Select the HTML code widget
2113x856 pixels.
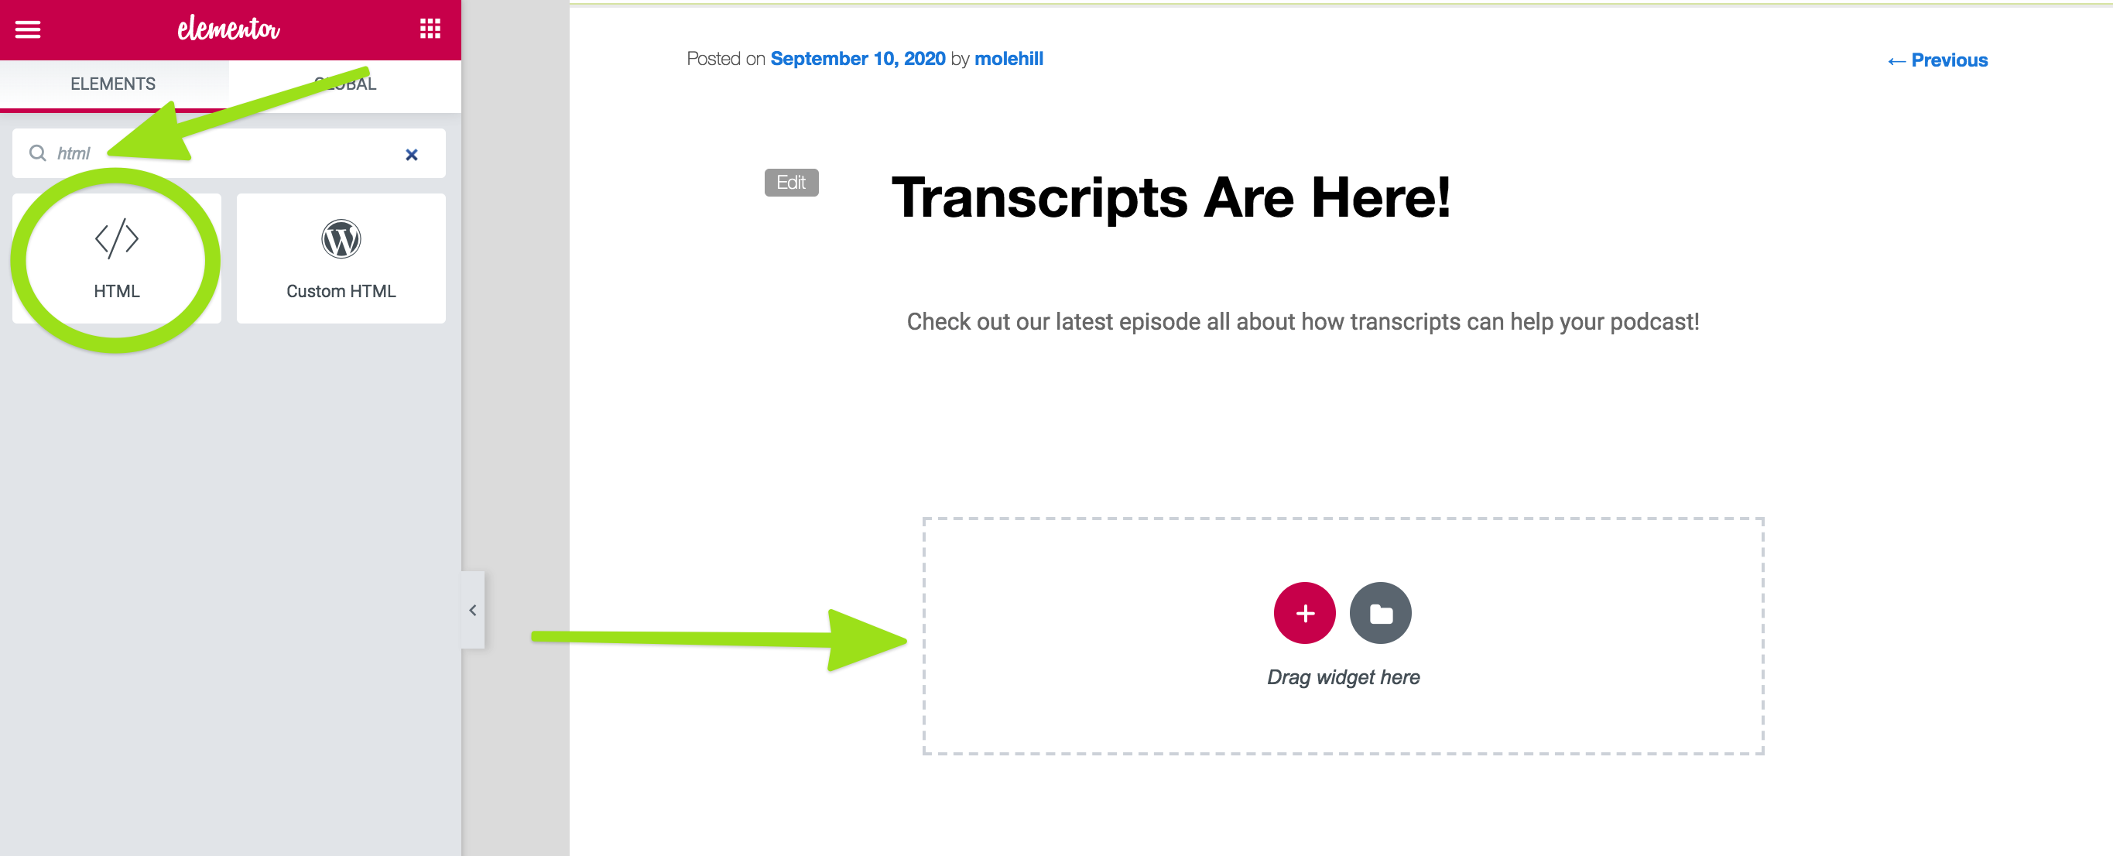point(116,258)
